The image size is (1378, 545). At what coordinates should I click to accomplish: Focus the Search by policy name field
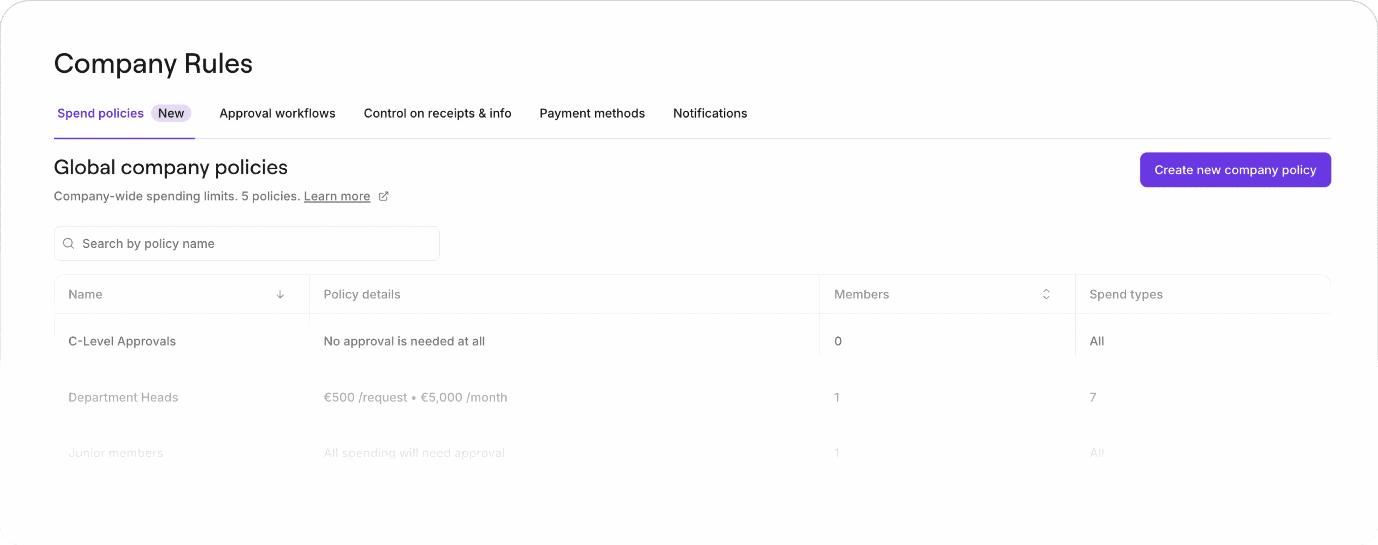coord(247,244)
